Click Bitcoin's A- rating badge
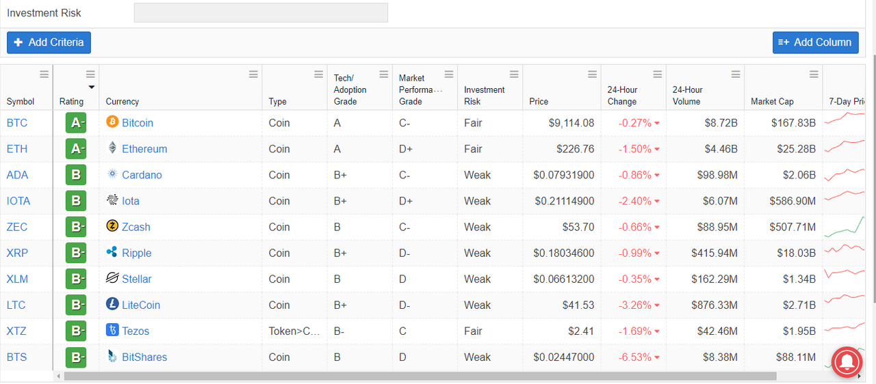This screenshot has height=384, width=876. coord(76,123)
